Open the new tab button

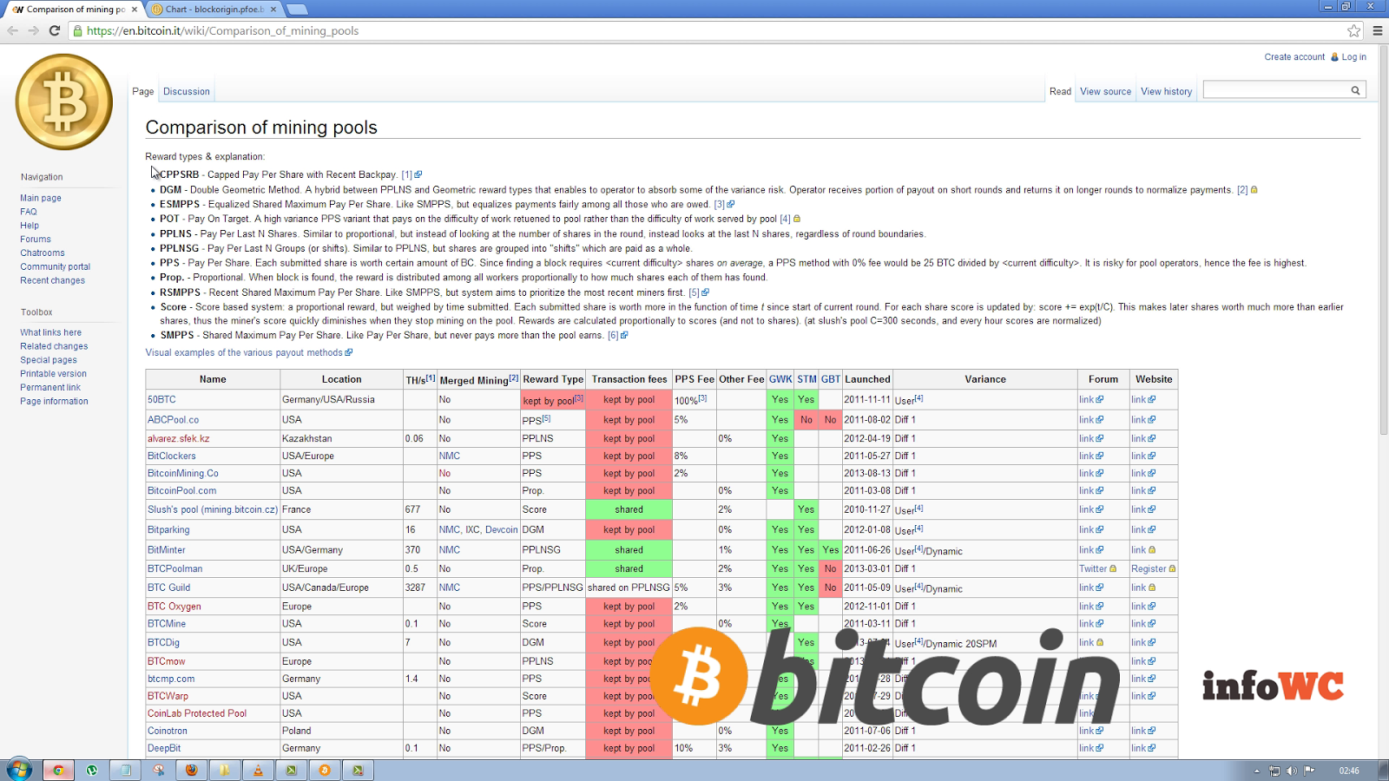(297, 10)
